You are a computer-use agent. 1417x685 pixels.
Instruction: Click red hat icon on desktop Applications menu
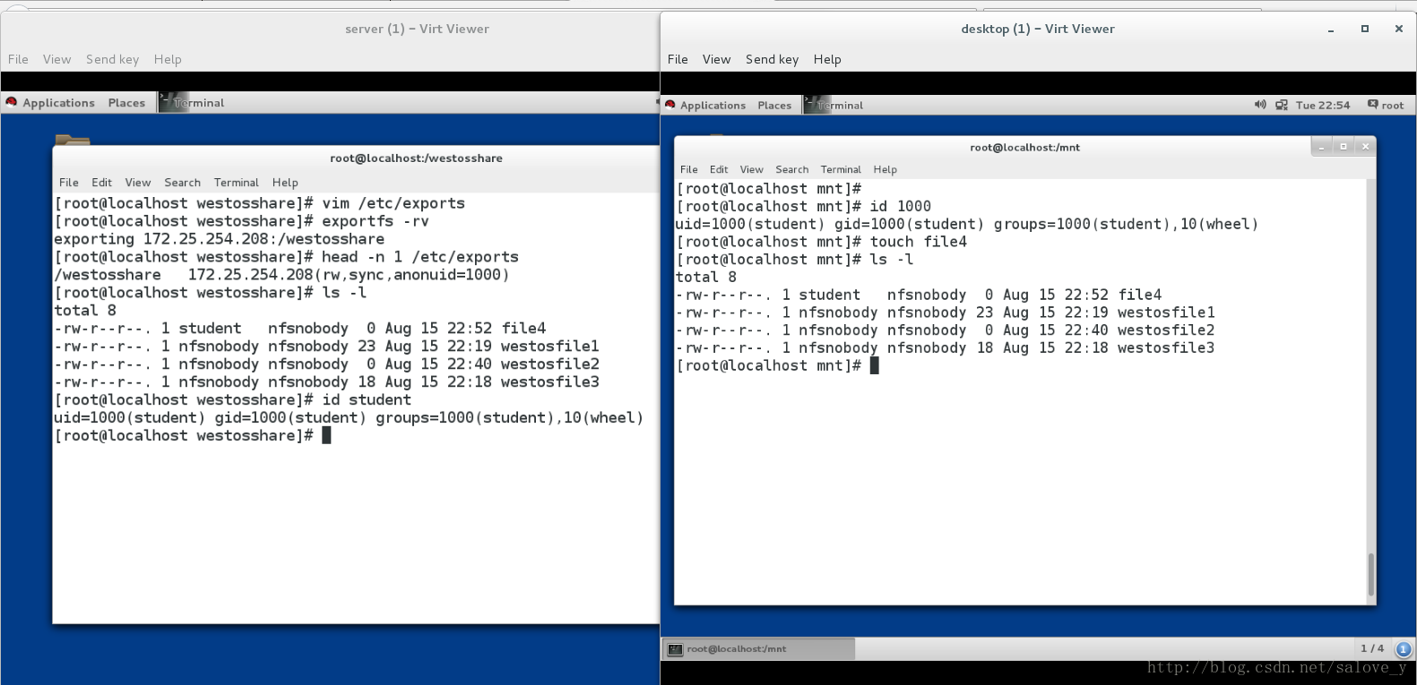670,105
